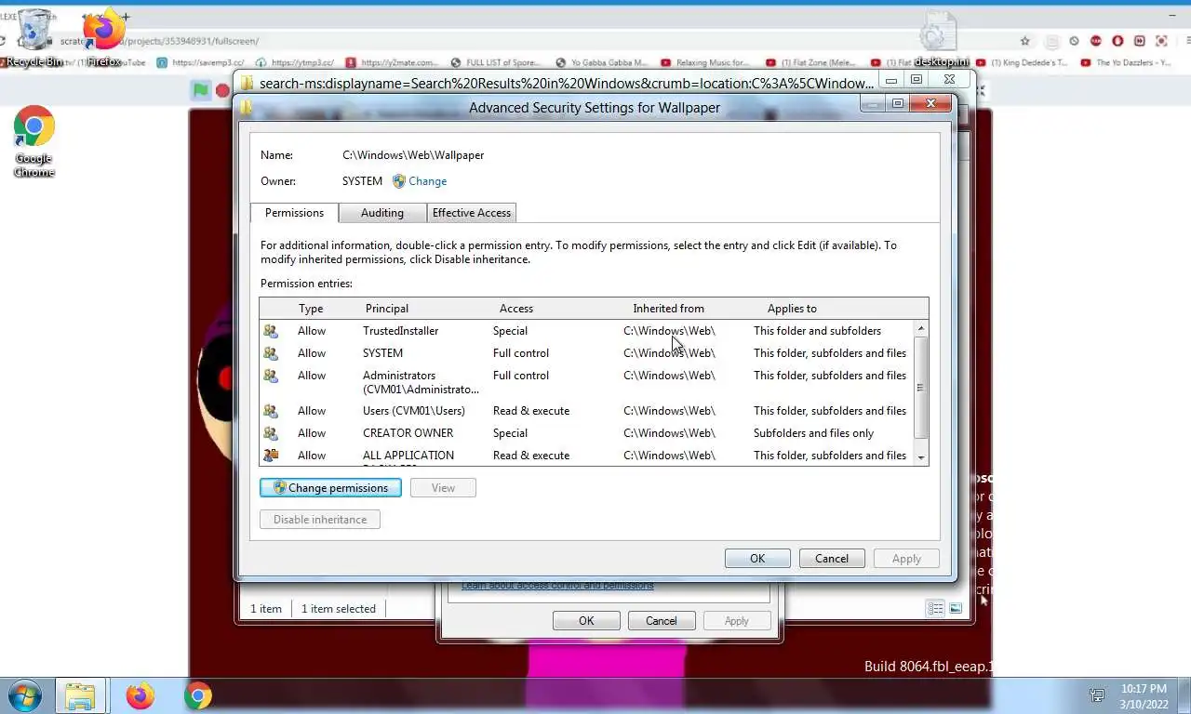The width and height of the screenshot is (1191, 714).
Task: Open the Windows Start menu orb
Action: pyautogui.click(x=23, y=695)
